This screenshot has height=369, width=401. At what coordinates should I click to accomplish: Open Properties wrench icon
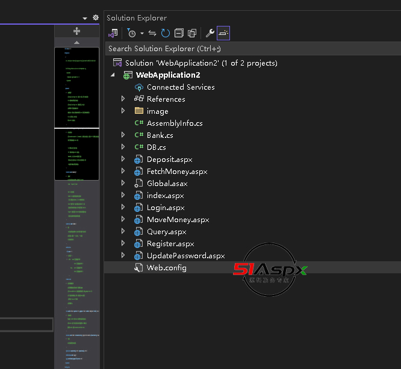(210, 33)
